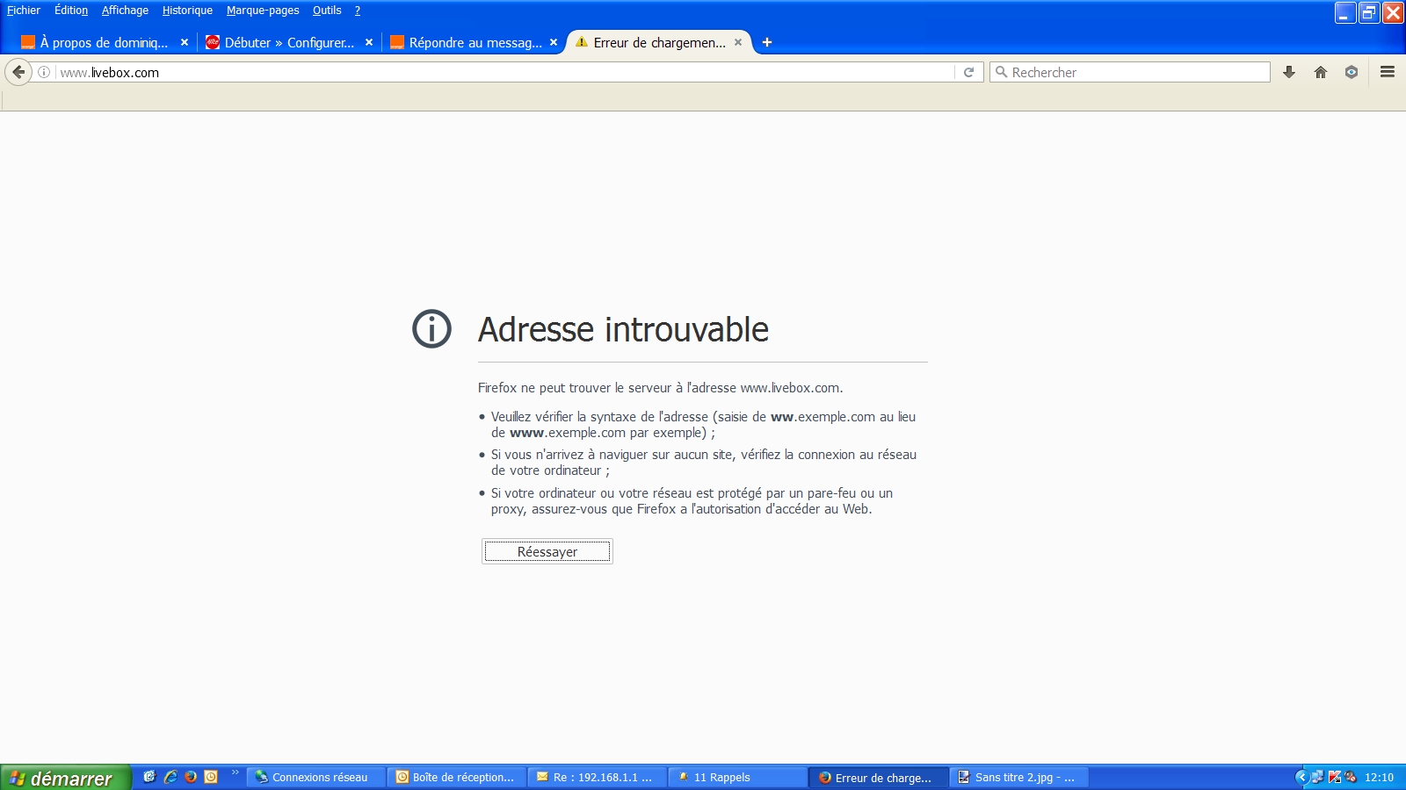1406x790 pixels.
Task: Open the Édition menu
Action: [71, 11]
